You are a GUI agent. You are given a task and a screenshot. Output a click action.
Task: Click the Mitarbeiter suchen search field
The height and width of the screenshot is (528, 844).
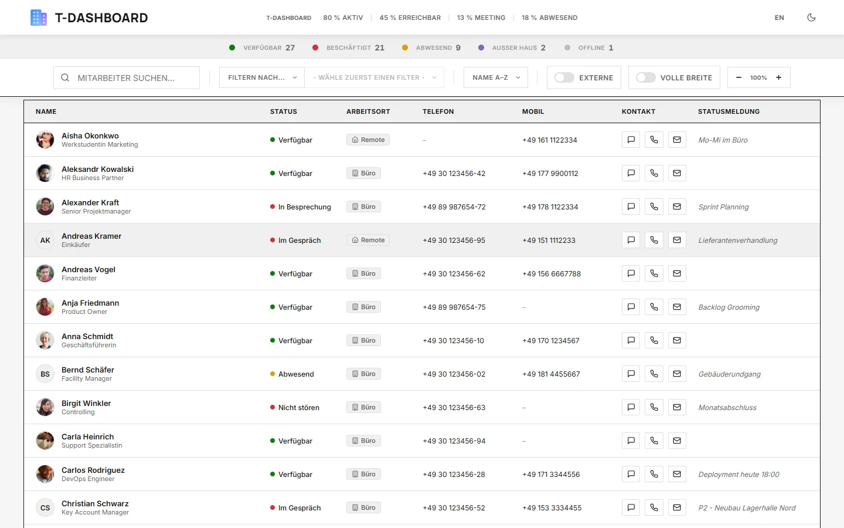click(x=127, y=77)
